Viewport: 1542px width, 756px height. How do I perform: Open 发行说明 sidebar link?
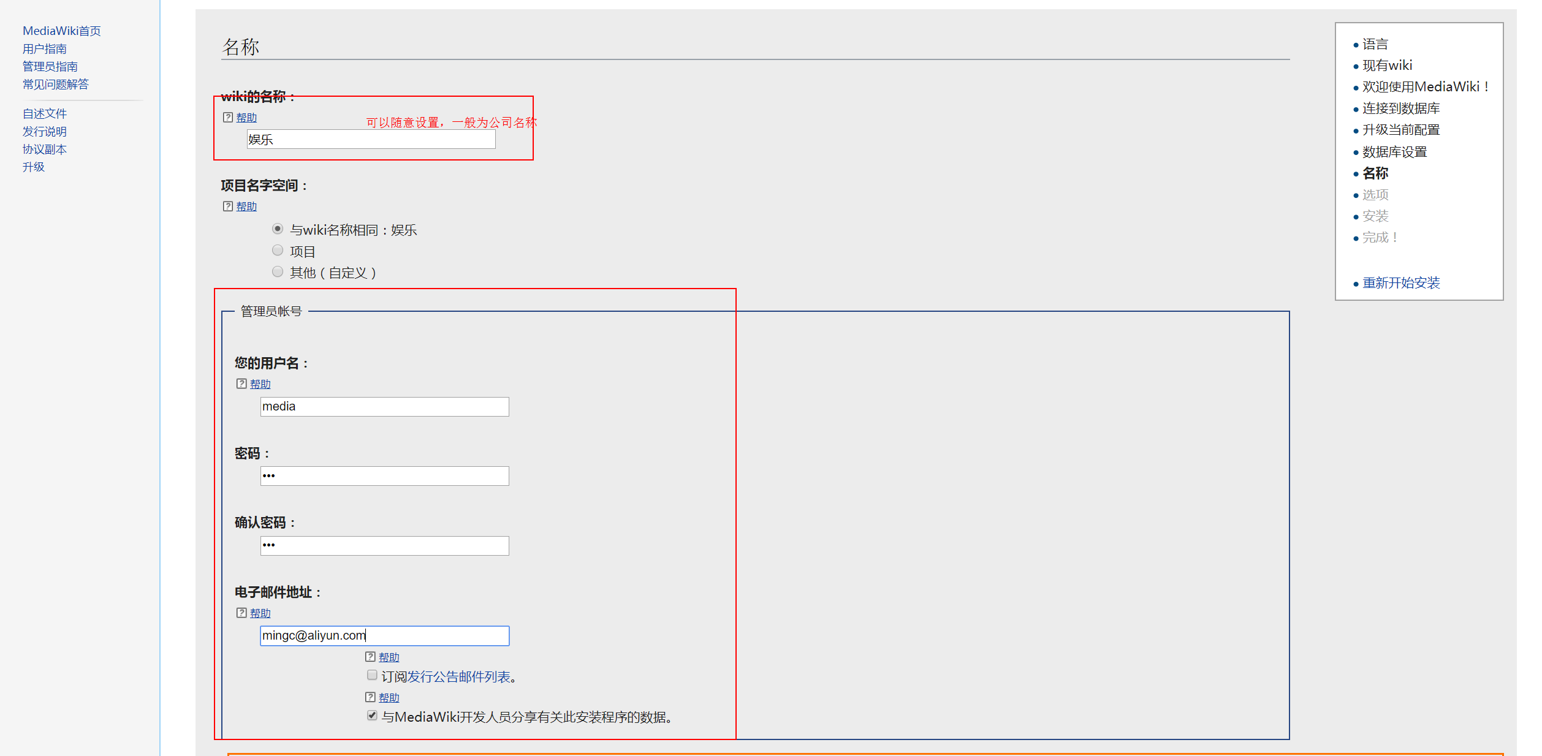[x=45, y=131]
